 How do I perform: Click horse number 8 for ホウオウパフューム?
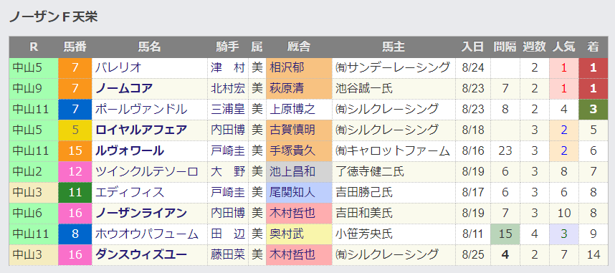click(75, 234)
